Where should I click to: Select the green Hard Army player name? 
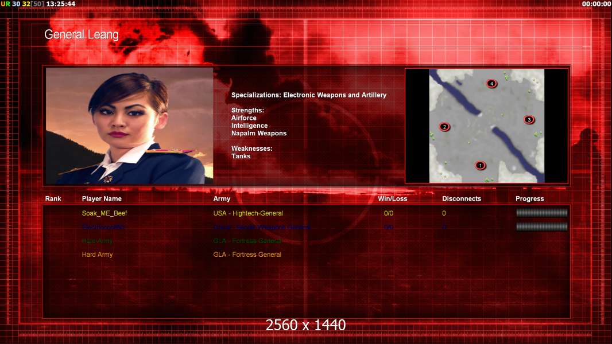[x=97, y=241]
